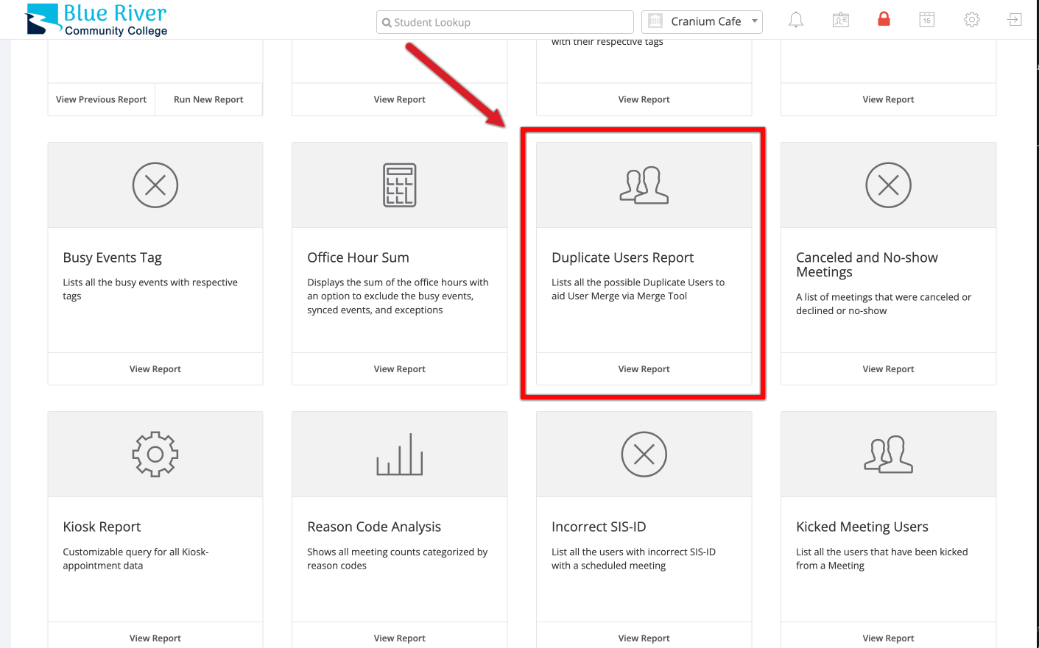Click the two-users icon on Duplicate Users Report

click(x=644, y=183)
